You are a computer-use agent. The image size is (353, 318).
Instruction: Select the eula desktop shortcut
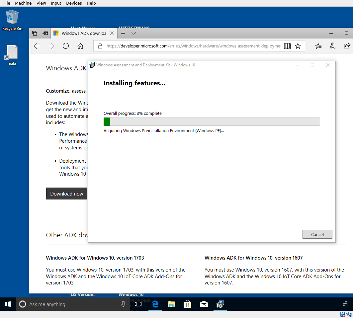click(x=12, y=55)
